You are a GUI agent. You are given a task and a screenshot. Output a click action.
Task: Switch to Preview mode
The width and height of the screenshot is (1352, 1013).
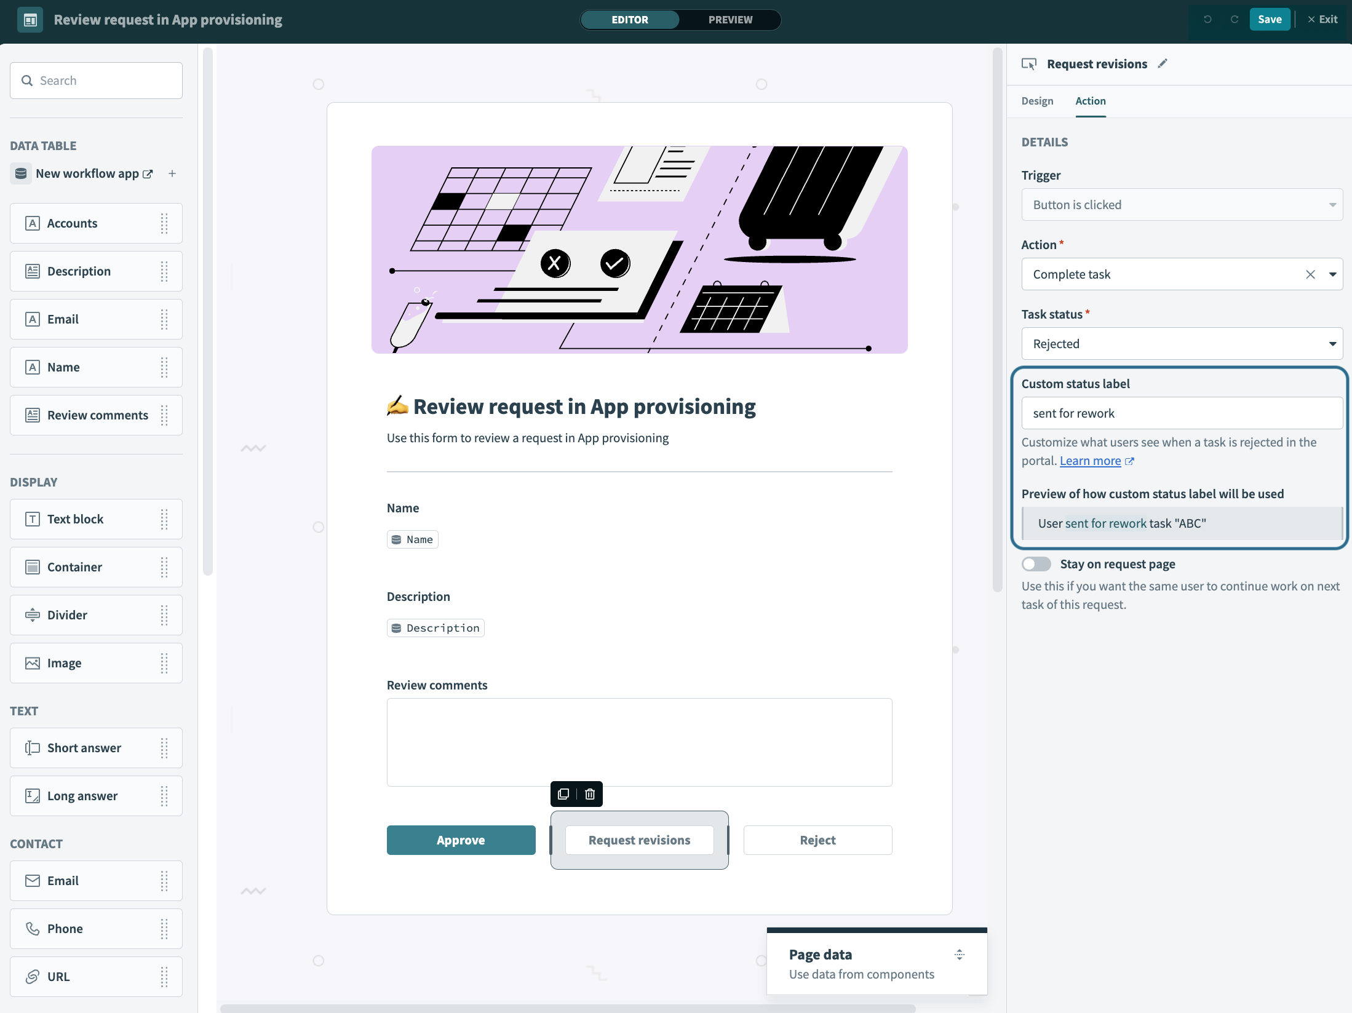[730, 20]
